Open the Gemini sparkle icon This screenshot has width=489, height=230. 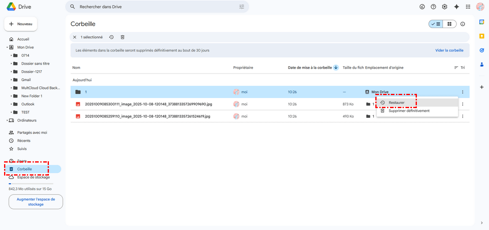pyautogui.click(x=456, y=7)
